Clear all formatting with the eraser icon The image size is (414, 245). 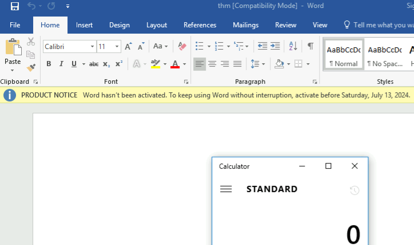(x=182, y=46)
